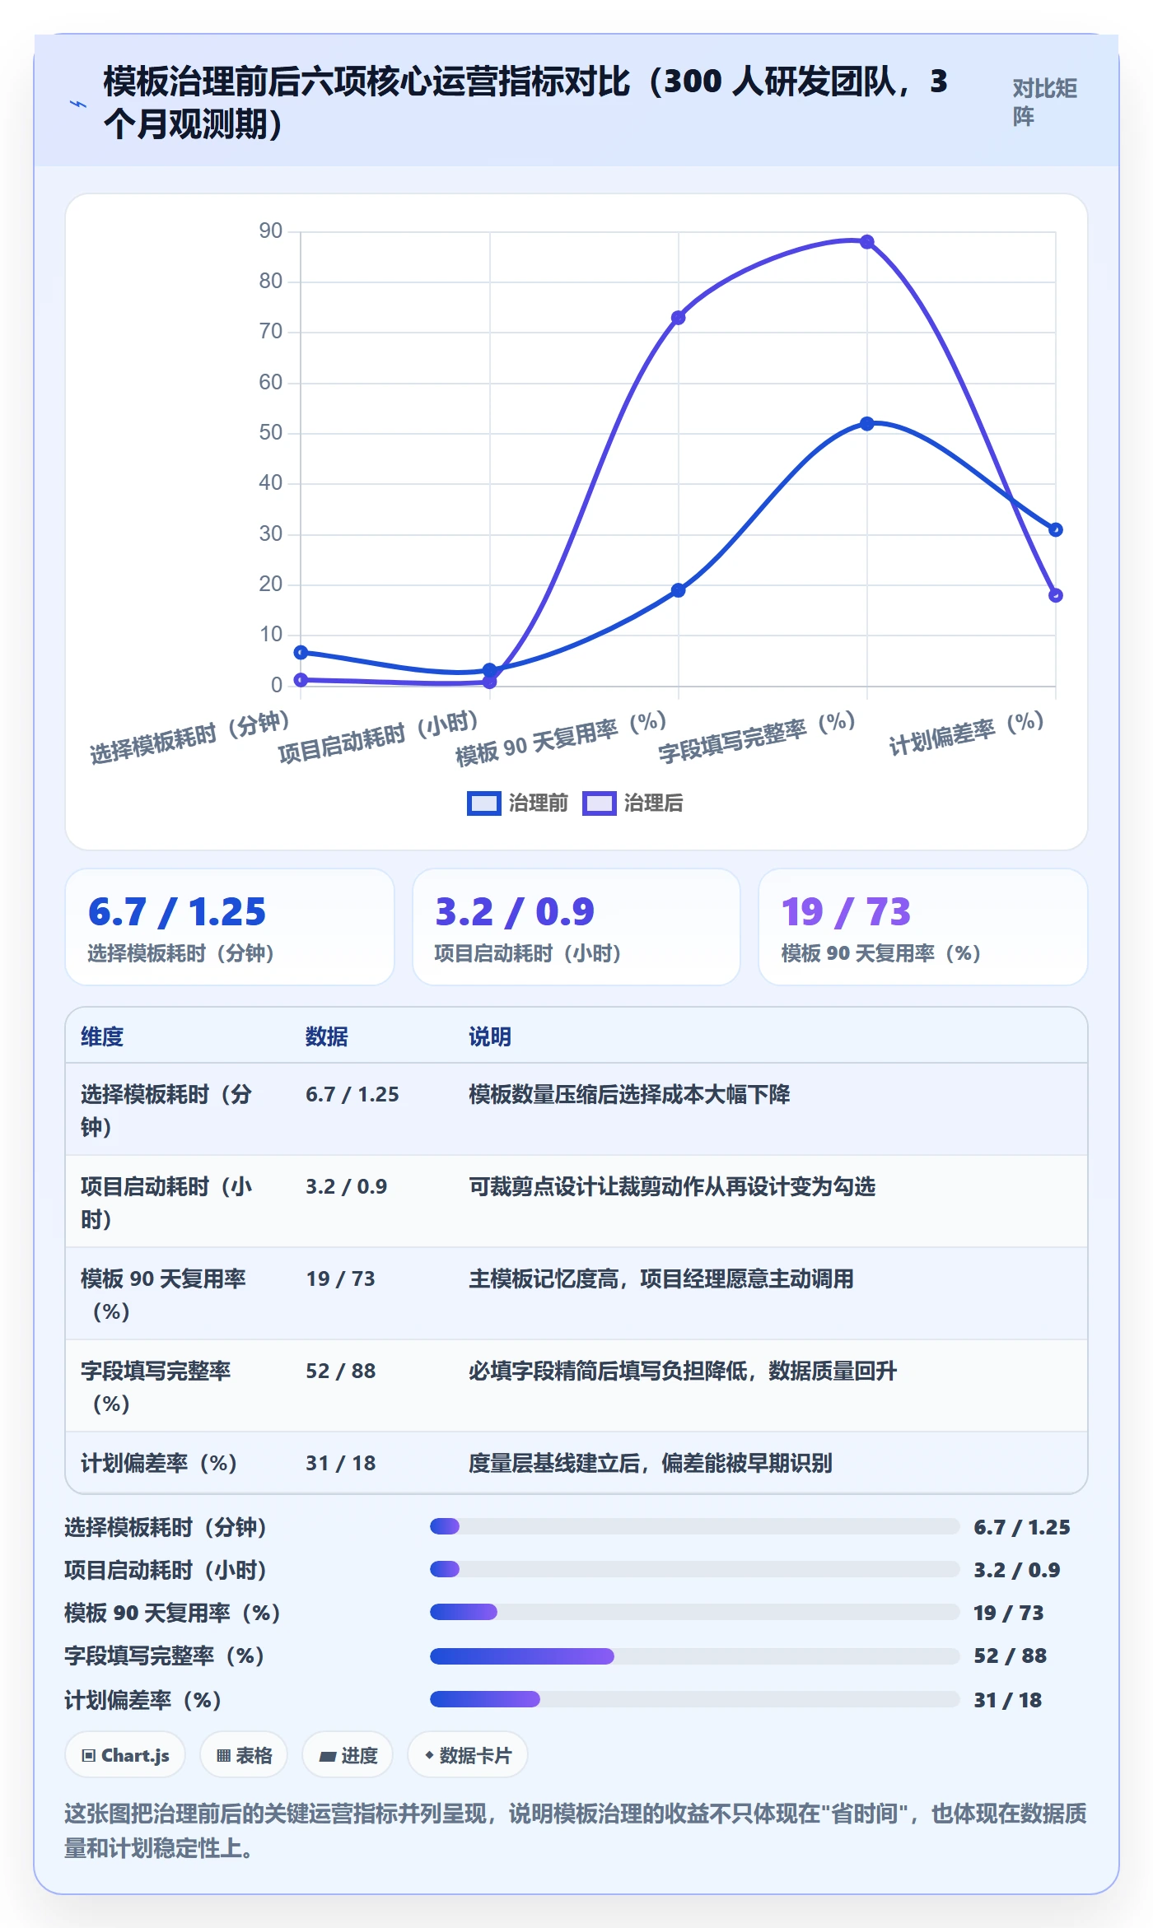Viewport: 1153px width, 1928px height.
Task: Click table cell 31 / 18
Action: click(x=341, y=1463)
